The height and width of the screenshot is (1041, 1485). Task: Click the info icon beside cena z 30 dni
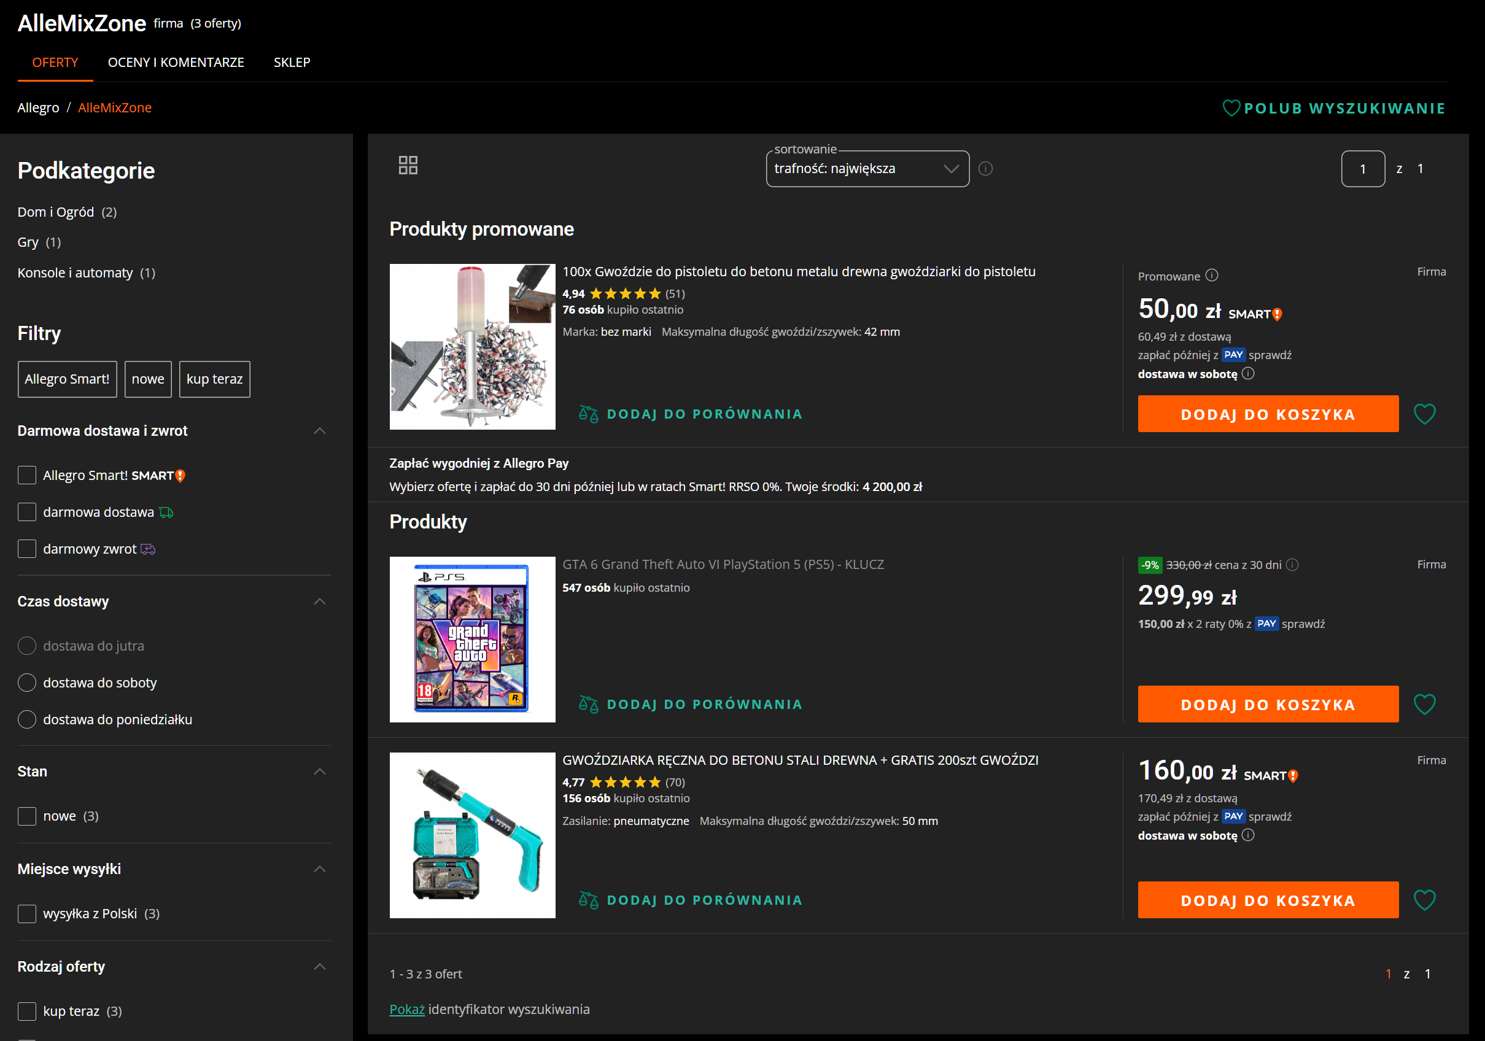(x=1292, y=565)
